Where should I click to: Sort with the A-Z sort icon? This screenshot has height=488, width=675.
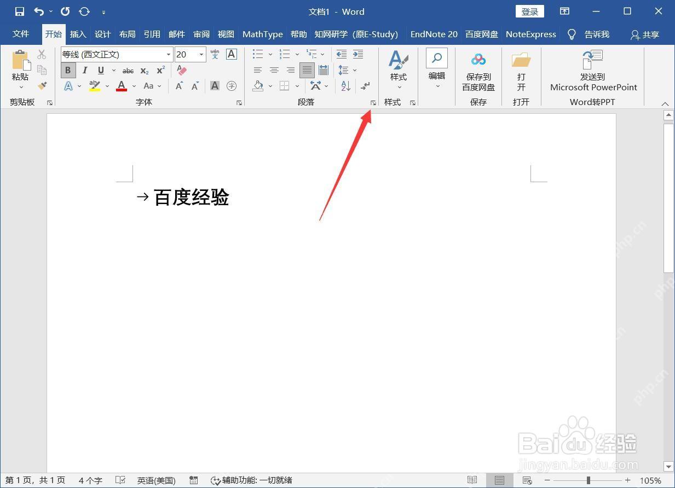pyautogui.click(x=345, y=86)
